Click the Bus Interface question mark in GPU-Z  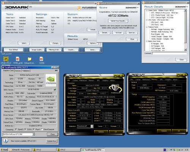pos(56,97)
